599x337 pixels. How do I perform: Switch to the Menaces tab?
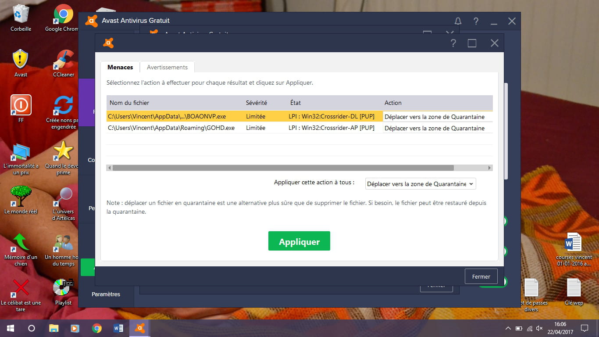pos(120,67)
